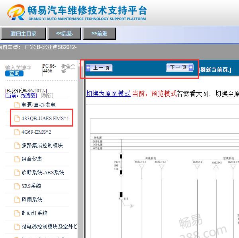Click the page icon beside 4G69-EMS*2

click(17, 132)
